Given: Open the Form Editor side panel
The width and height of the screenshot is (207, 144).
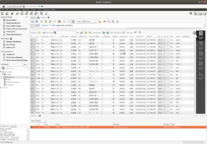Looking at the screenshot, I should (x=200, y=45).
